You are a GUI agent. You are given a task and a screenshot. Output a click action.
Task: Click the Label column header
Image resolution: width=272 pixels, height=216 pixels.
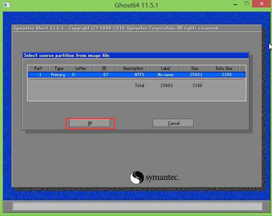pos(166,68)
